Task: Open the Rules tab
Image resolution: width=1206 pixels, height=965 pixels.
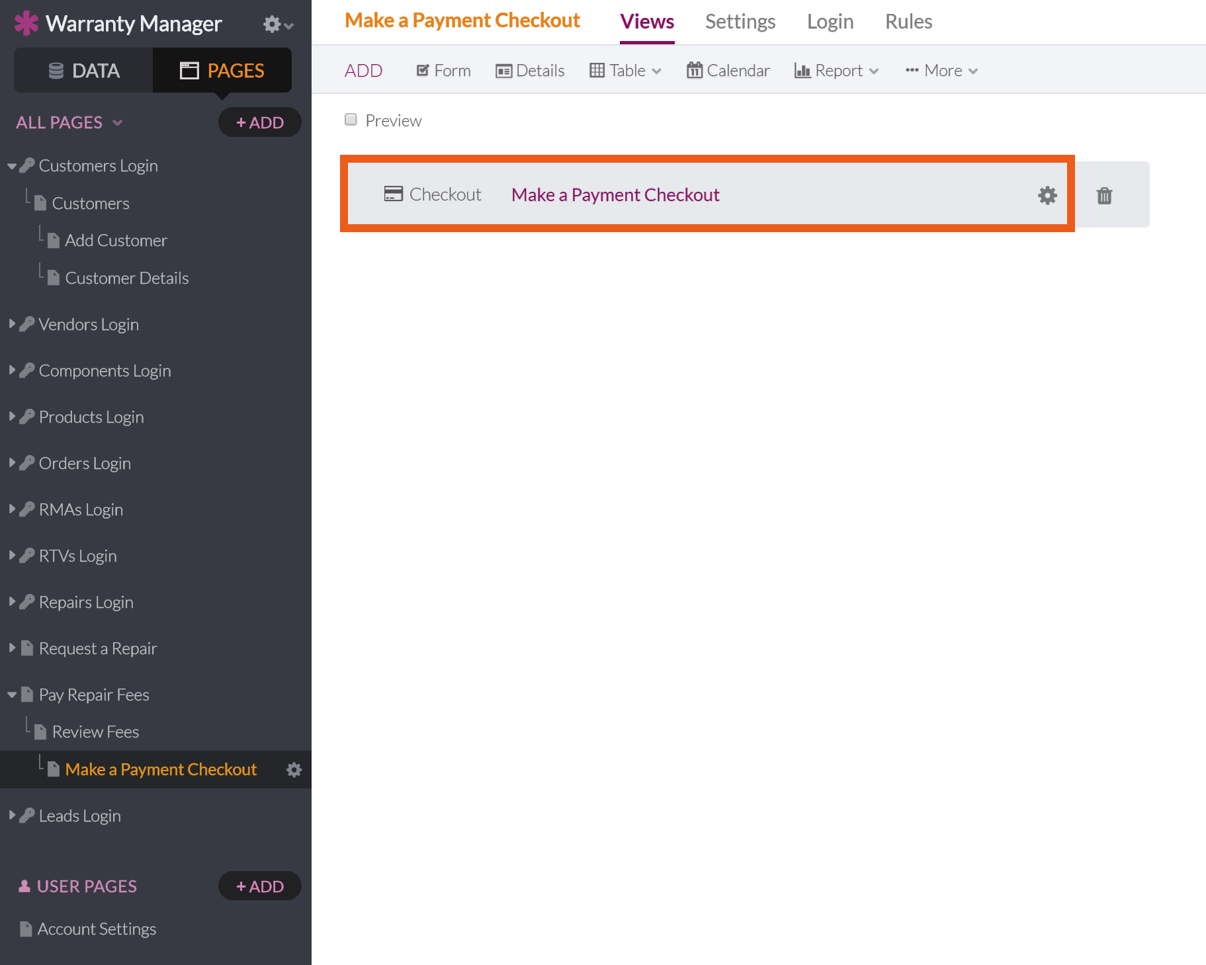Action: (908, 22)
